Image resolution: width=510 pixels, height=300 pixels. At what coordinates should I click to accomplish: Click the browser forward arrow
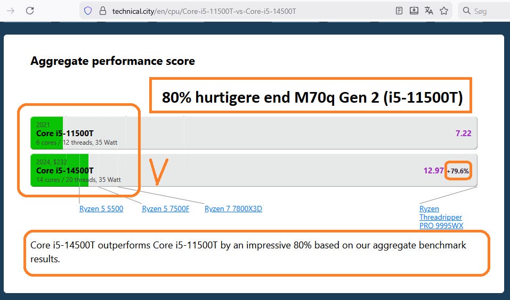(x=11, y=11)
